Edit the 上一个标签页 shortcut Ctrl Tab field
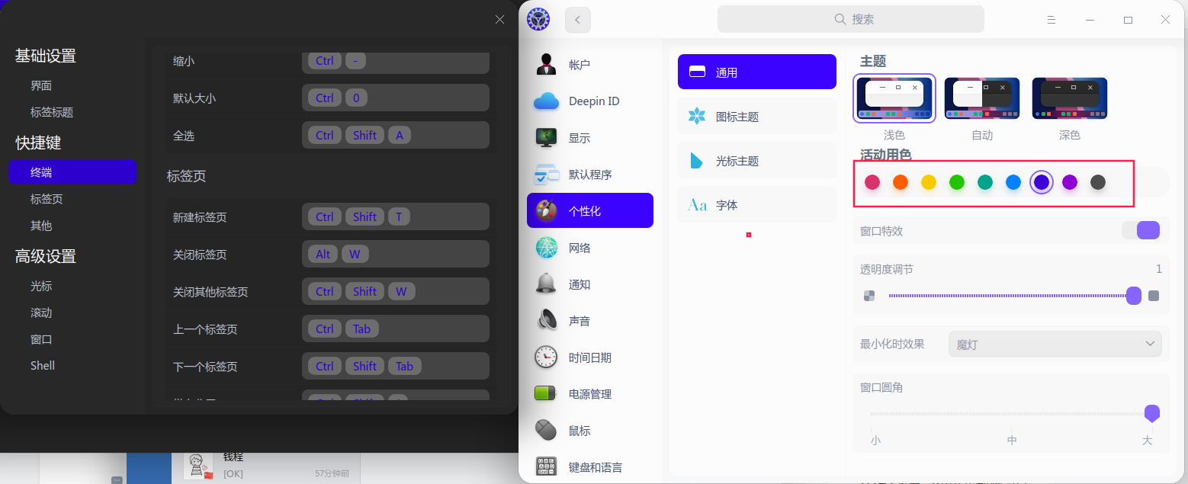Screen dimensions: 1188x484 click(x=396, y=329)
